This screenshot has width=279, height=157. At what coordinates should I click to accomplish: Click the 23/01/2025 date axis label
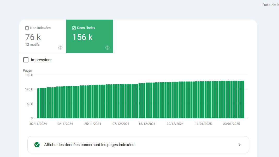click(x=231, y=124)
